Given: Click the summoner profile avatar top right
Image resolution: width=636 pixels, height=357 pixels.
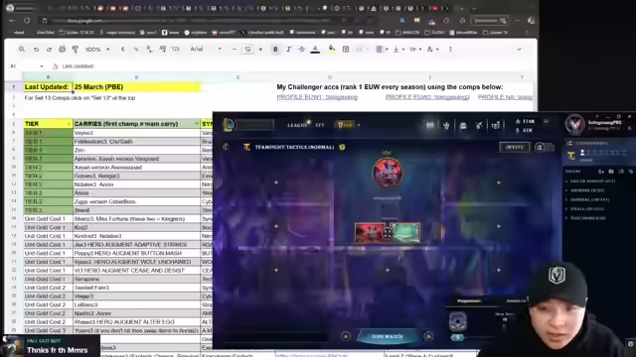Looking at the screenshot, I should 574,124.
